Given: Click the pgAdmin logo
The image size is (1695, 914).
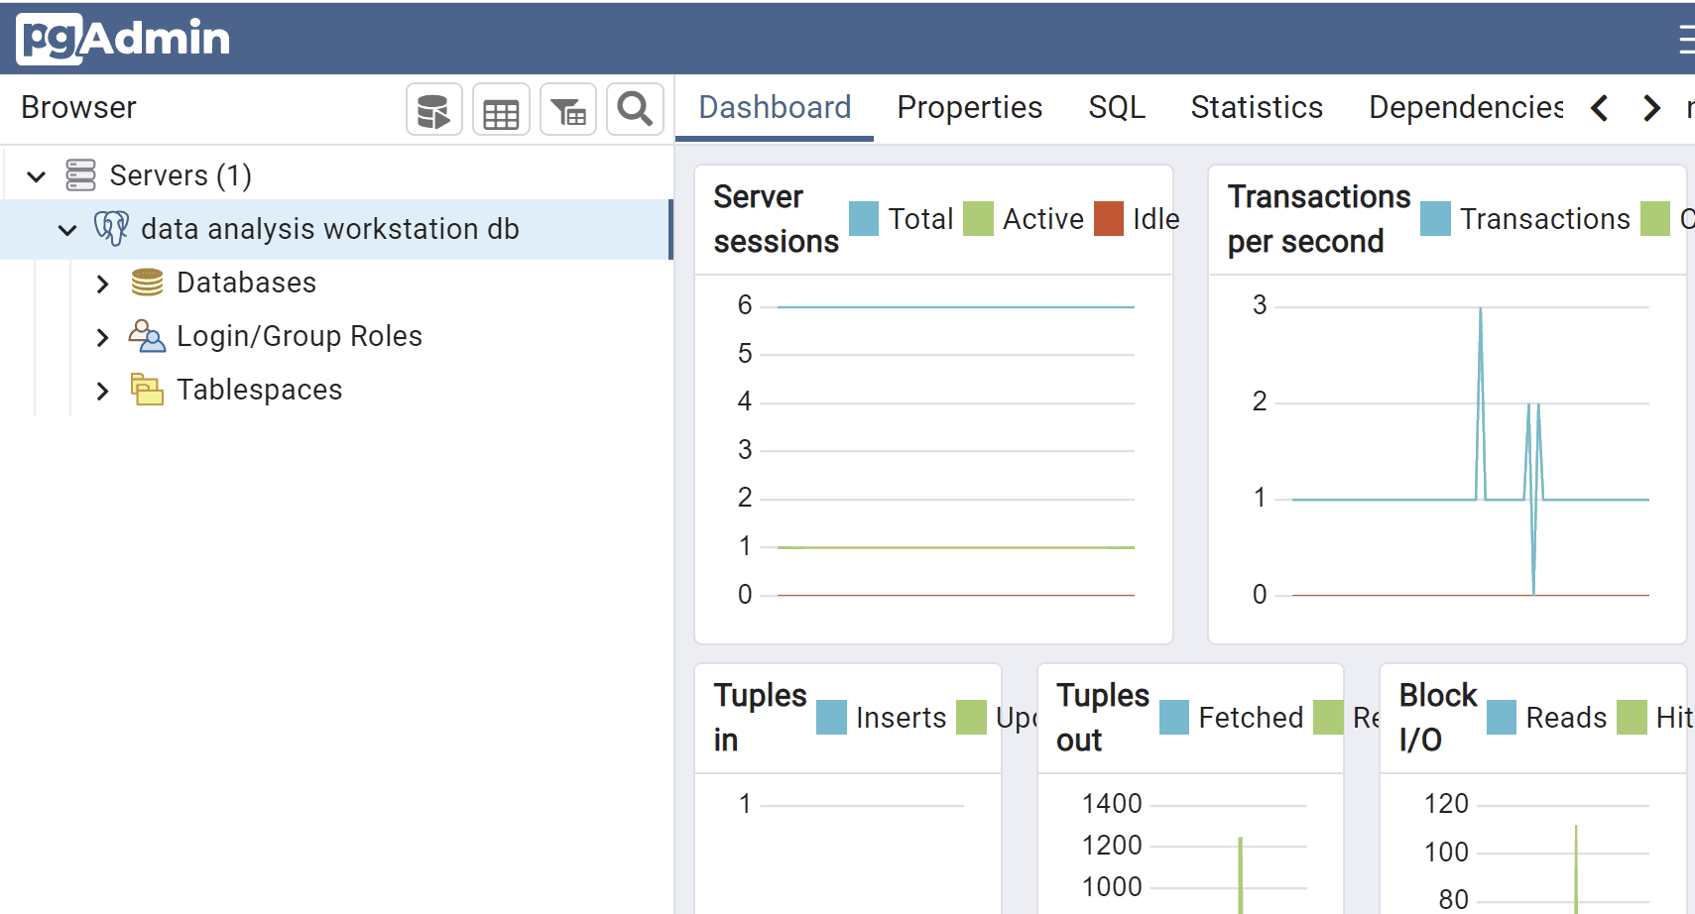Looking at the screenshot, I should 123,39.
